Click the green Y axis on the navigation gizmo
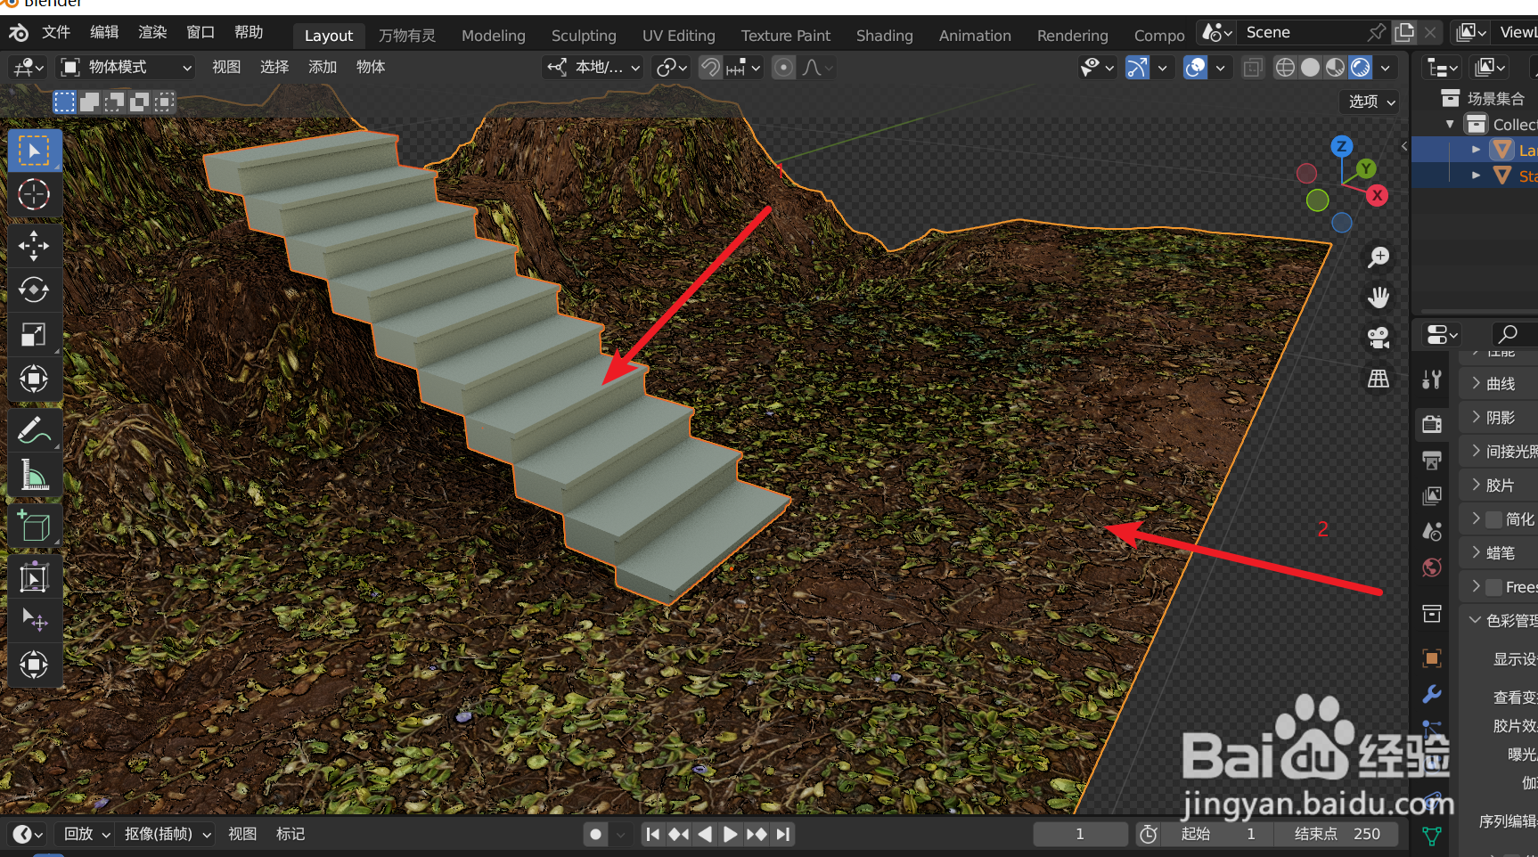 pos(1366,167)
